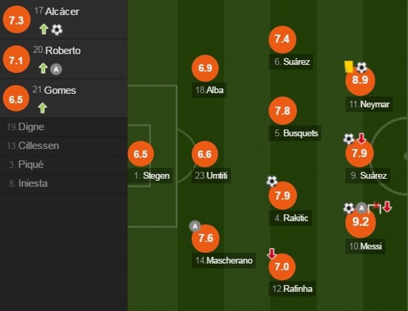Click the yellow card icon above Neymar
This screenshot has width=408, height=311.
click(x=348, y=67)
